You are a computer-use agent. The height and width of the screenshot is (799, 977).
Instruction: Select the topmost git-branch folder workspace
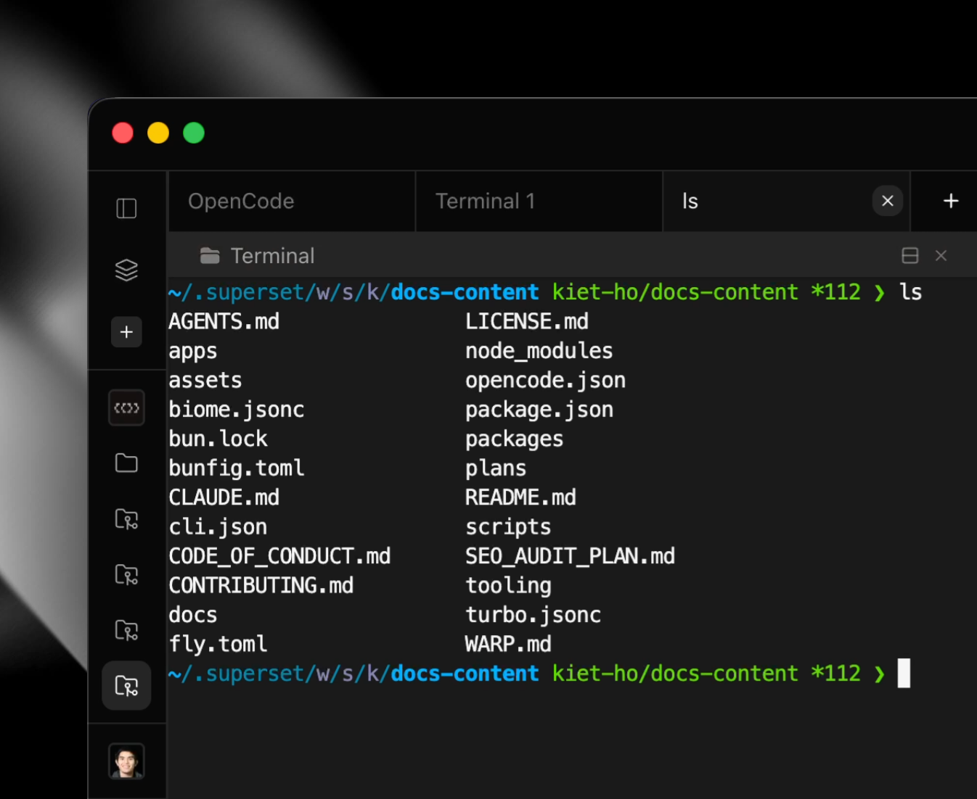126,519
